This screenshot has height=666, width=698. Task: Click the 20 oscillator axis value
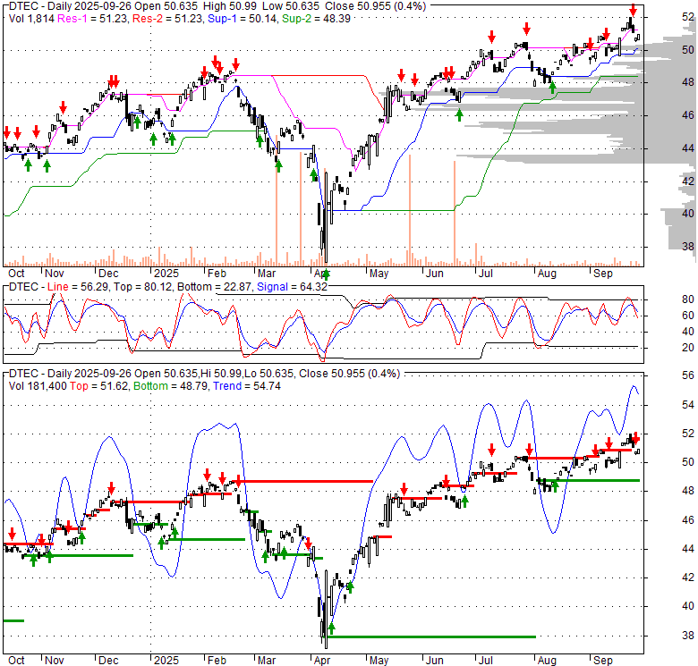click(688, 348)
